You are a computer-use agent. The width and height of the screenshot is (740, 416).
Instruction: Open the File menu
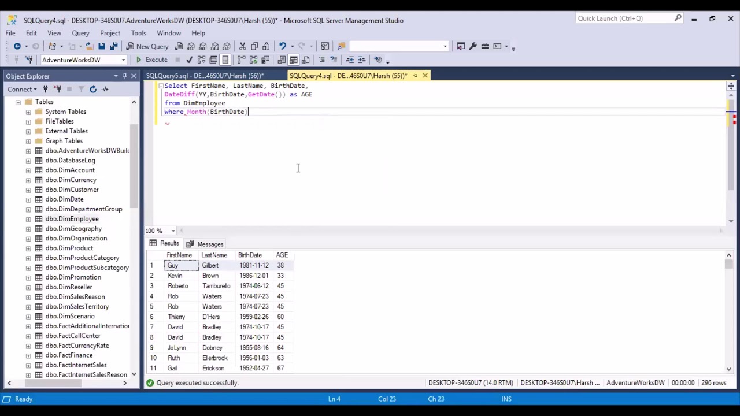(x=10, y=33)
